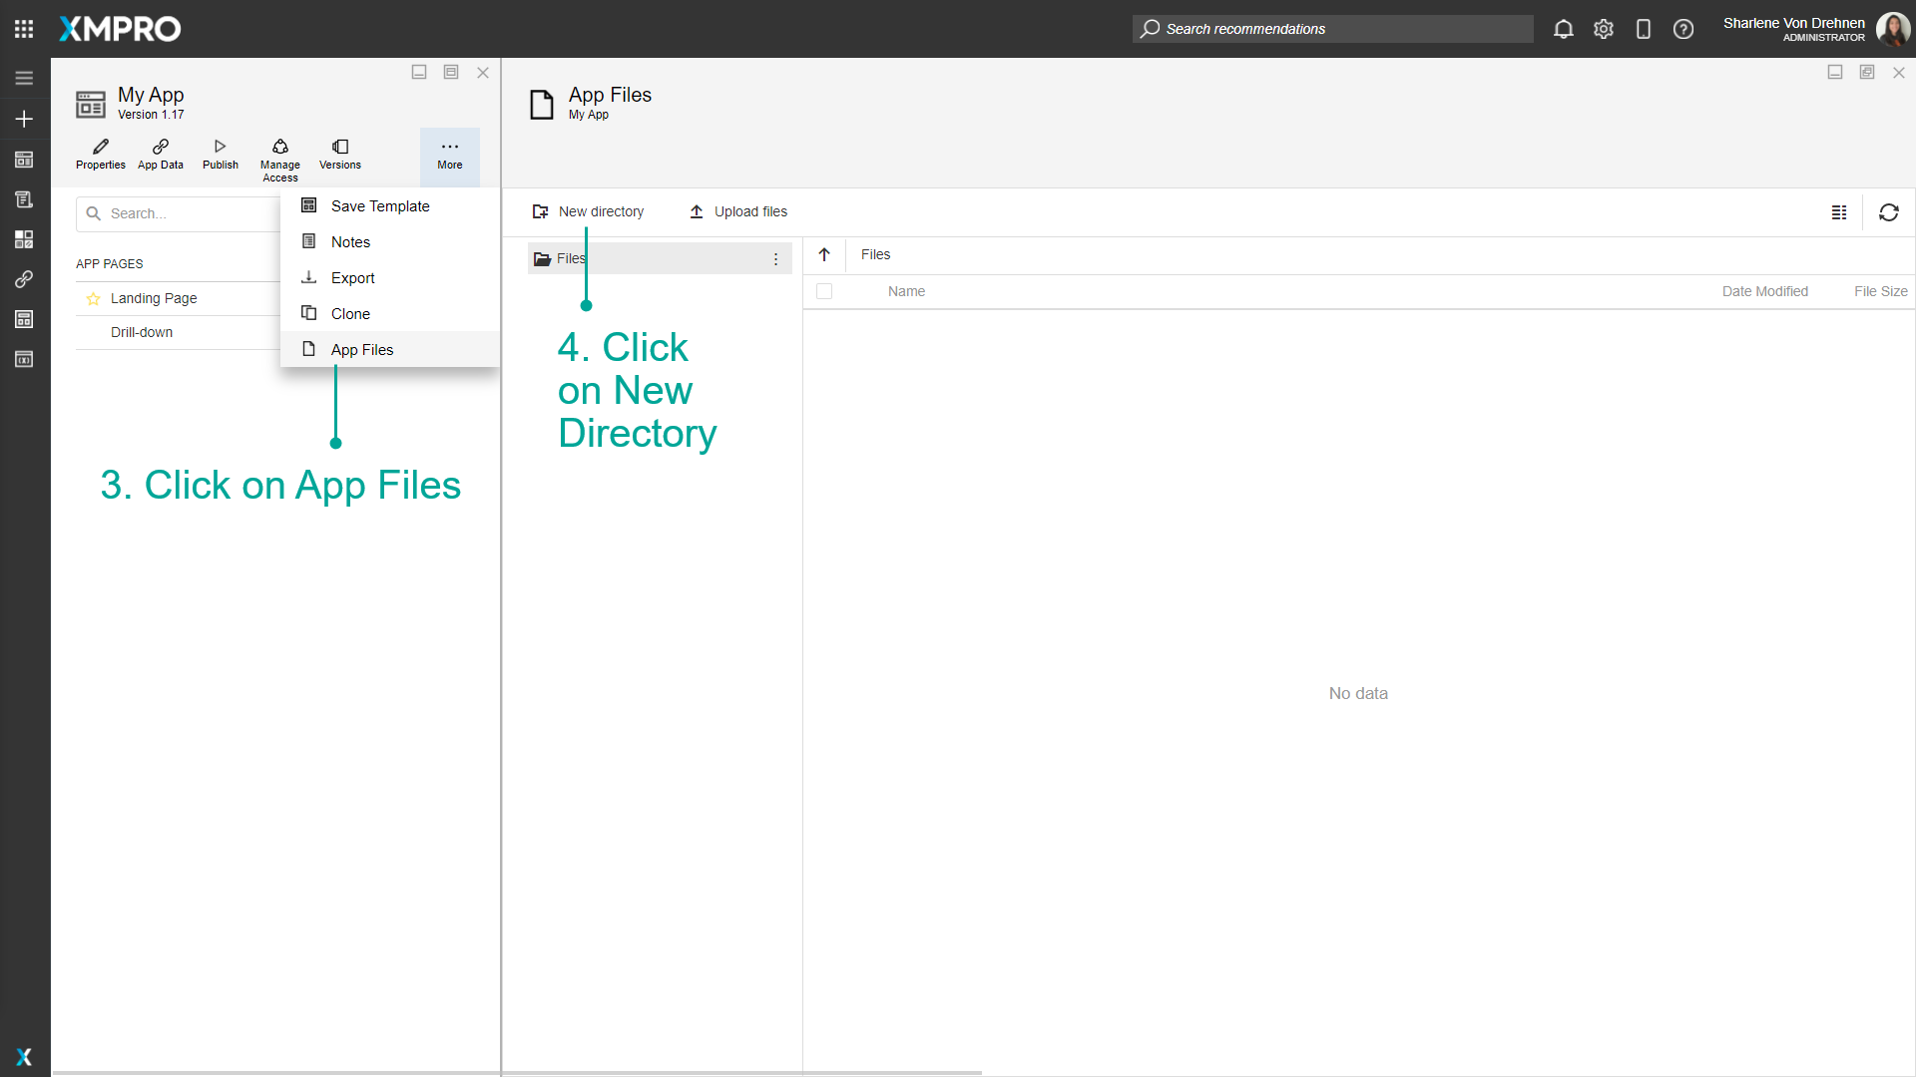Open the apps waffle grid menu
Image resolution: width=1916 pixels, height=1077 pixels.
click(24, 29)
